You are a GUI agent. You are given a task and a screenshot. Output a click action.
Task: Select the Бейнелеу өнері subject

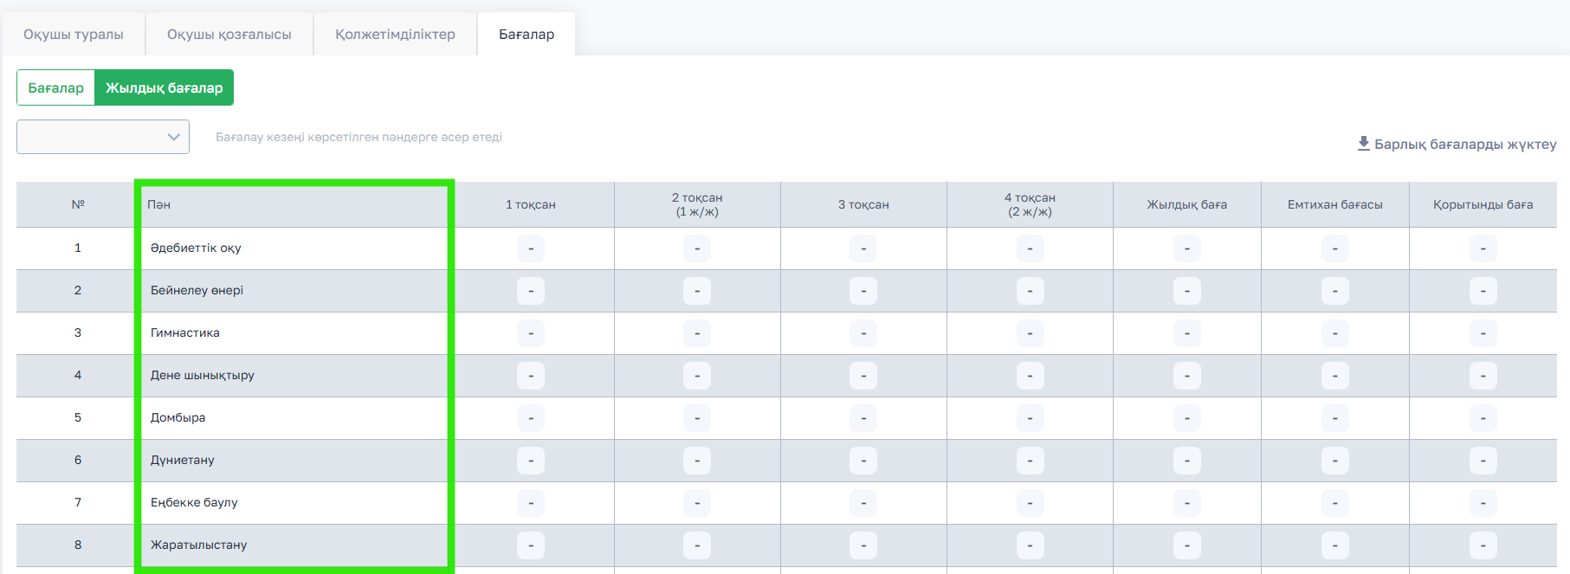[x=197, y=290]
